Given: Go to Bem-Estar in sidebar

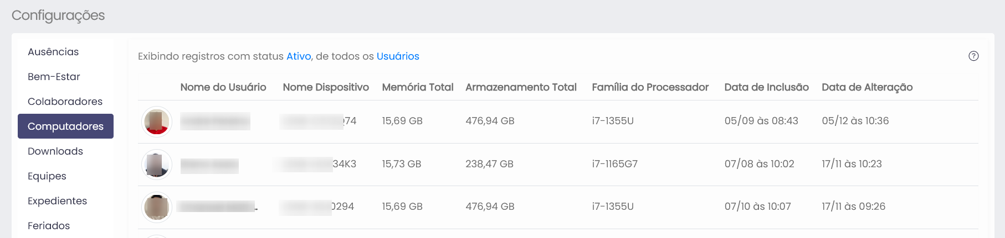Looking at the screenshot, I should 54,77.
